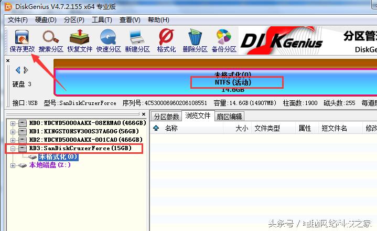This screenshot has height=231, width=377.
Task: Click HD1 Kingston disk icon
Action: click(x=23, y=132)
